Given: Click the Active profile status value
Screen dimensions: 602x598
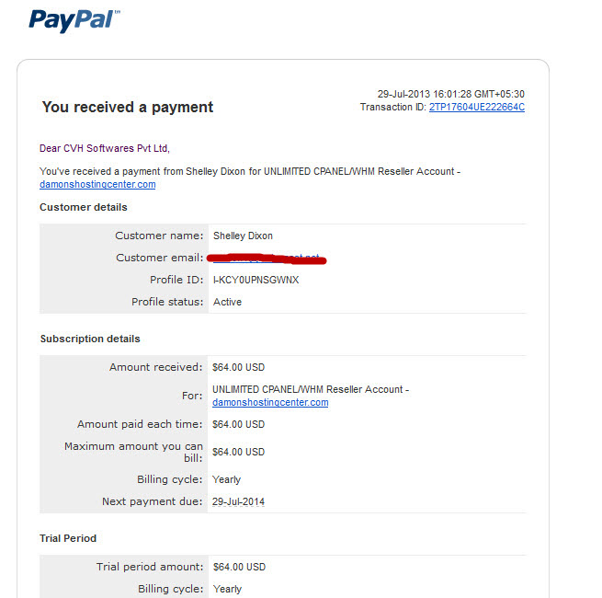Looking at the screenshot, I should click(227, 302).
